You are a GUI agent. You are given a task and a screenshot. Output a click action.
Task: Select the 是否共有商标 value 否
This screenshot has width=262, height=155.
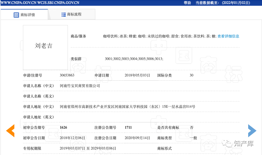click(x=192, y=127)
